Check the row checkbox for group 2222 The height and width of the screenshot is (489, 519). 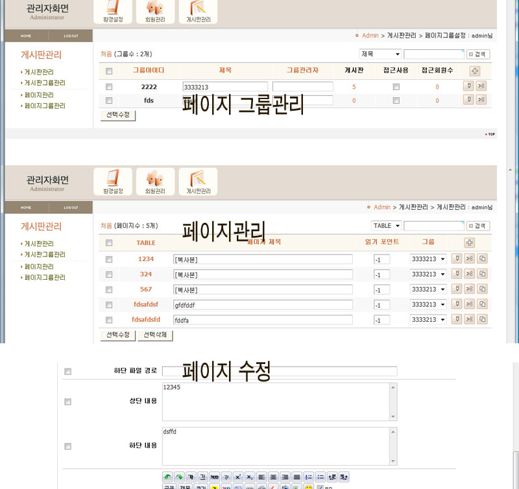109,87
